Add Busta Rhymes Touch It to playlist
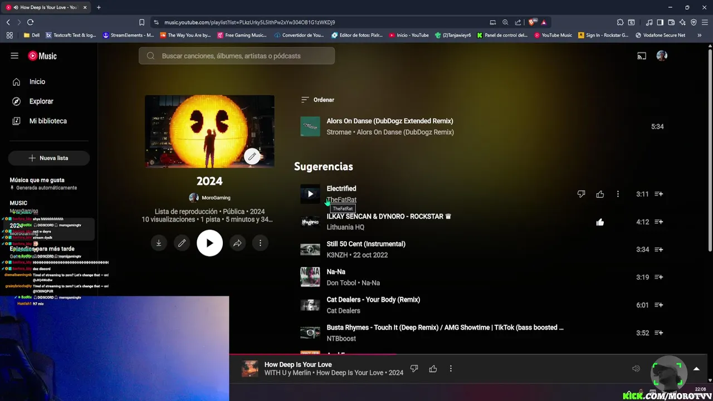Screen dimensions: 713x401 pyautogui.click(x=658, y=333)
